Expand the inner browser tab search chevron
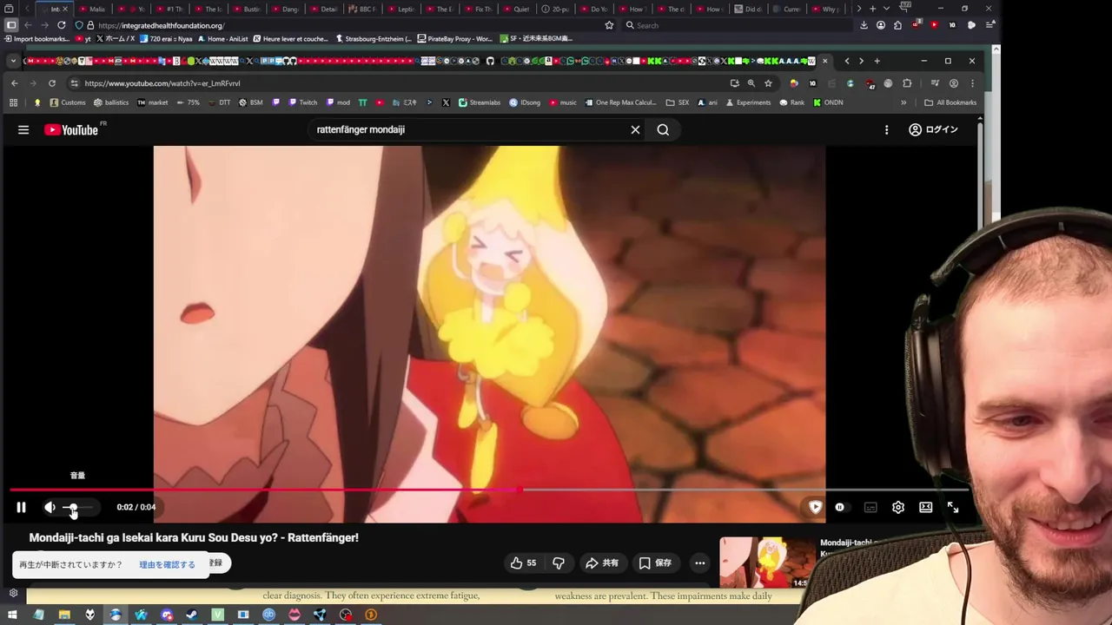1112x625 pixels. click(x=13, y=61)
